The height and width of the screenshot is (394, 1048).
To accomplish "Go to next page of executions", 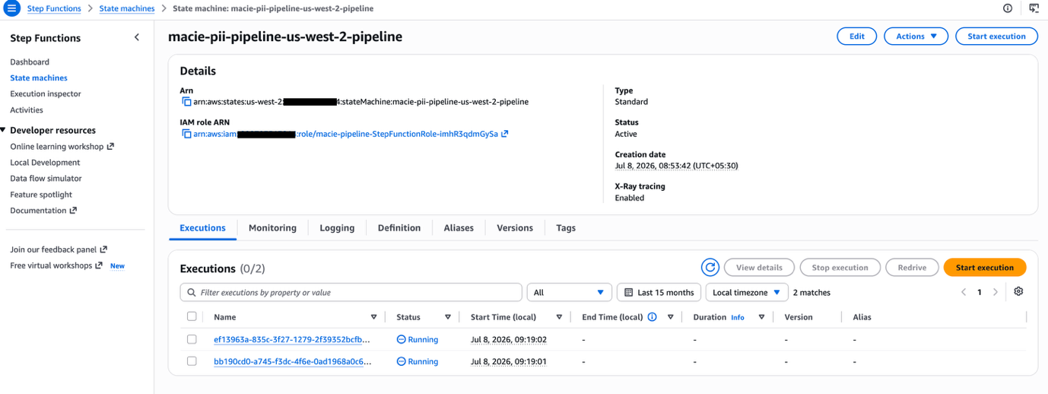I will coord(996,292).
